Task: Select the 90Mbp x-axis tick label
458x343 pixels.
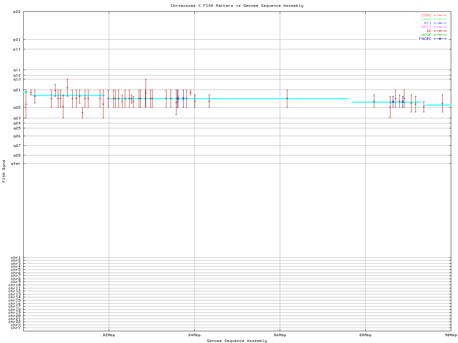Action: click(451, 335)
